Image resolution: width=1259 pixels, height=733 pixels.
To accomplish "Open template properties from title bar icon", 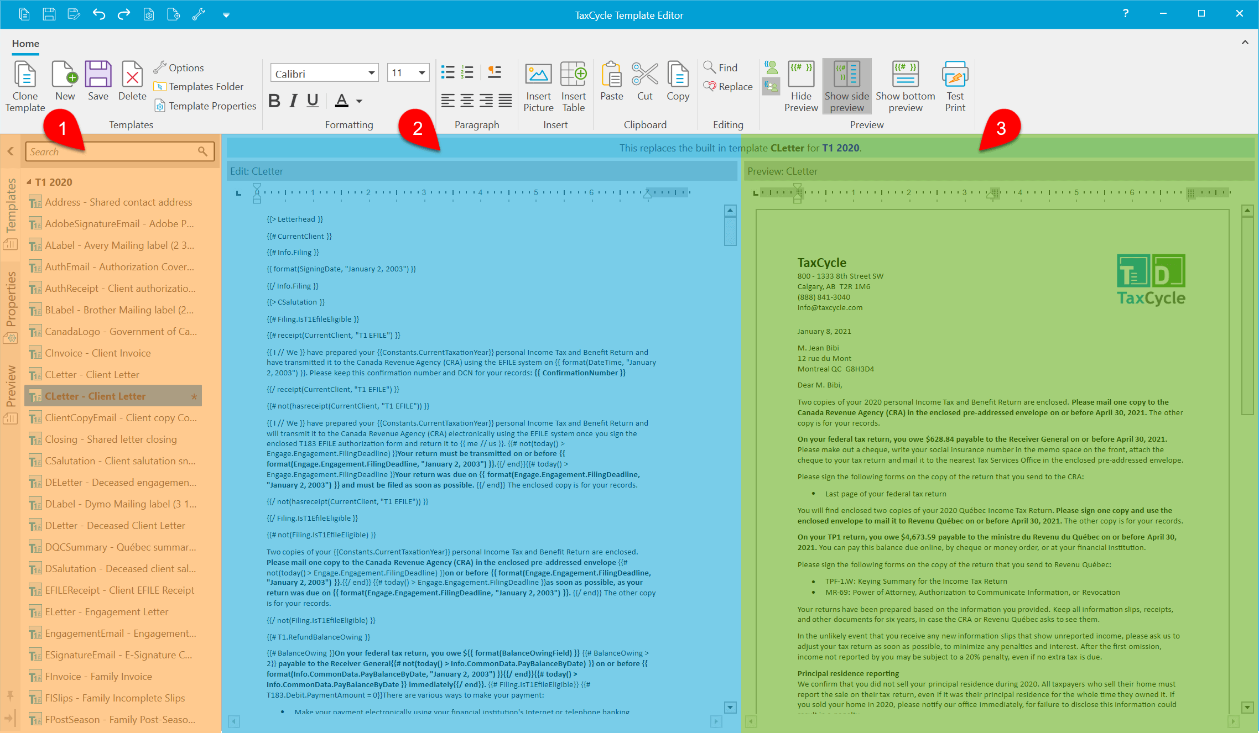I will (149, 14).
